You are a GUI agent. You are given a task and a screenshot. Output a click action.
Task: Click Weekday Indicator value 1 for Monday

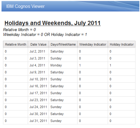tap(93, 65)
